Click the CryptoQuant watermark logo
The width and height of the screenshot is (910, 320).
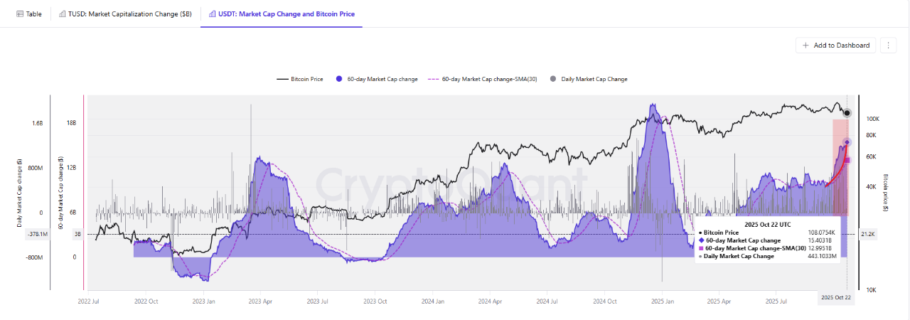click(x=451, y=184)
